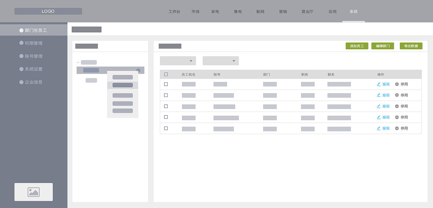Screen dimensions: 433x208
Task: Click the bullet icon beside 账号管理
Action: pos(22,56)
